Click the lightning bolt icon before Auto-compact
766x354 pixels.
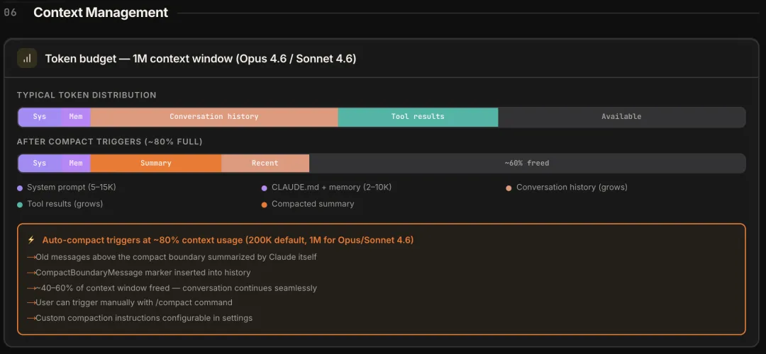31,240
